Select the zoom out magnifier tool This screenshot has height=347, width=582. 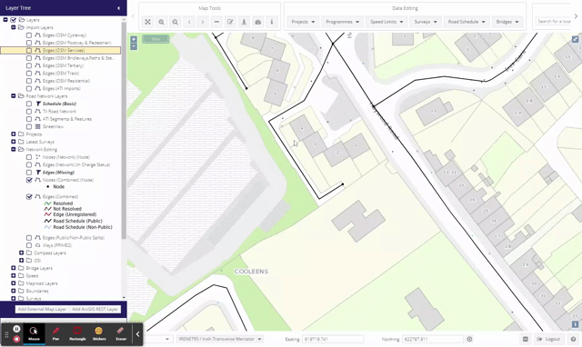176,22
